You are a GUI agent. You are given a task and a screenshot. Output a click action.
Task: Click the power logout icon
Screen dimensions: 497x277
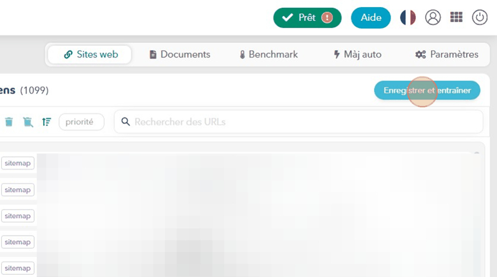coord(479,18)
